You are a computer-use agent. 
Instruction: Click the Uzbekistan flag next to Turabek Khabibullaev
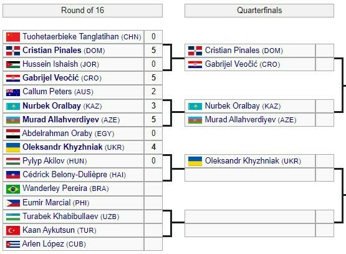click(13, 217)
